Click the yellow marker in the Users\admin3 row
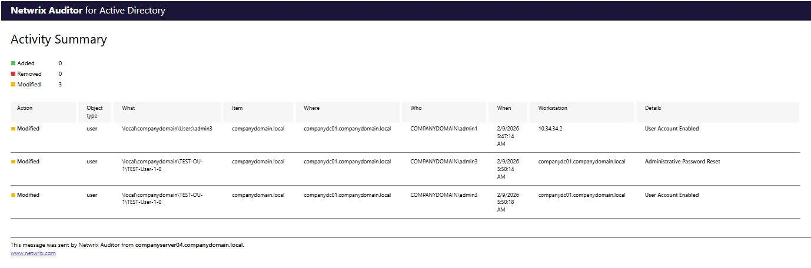Image resolution: width=811 pixels, height=268 pixels. tap(13, 129)
